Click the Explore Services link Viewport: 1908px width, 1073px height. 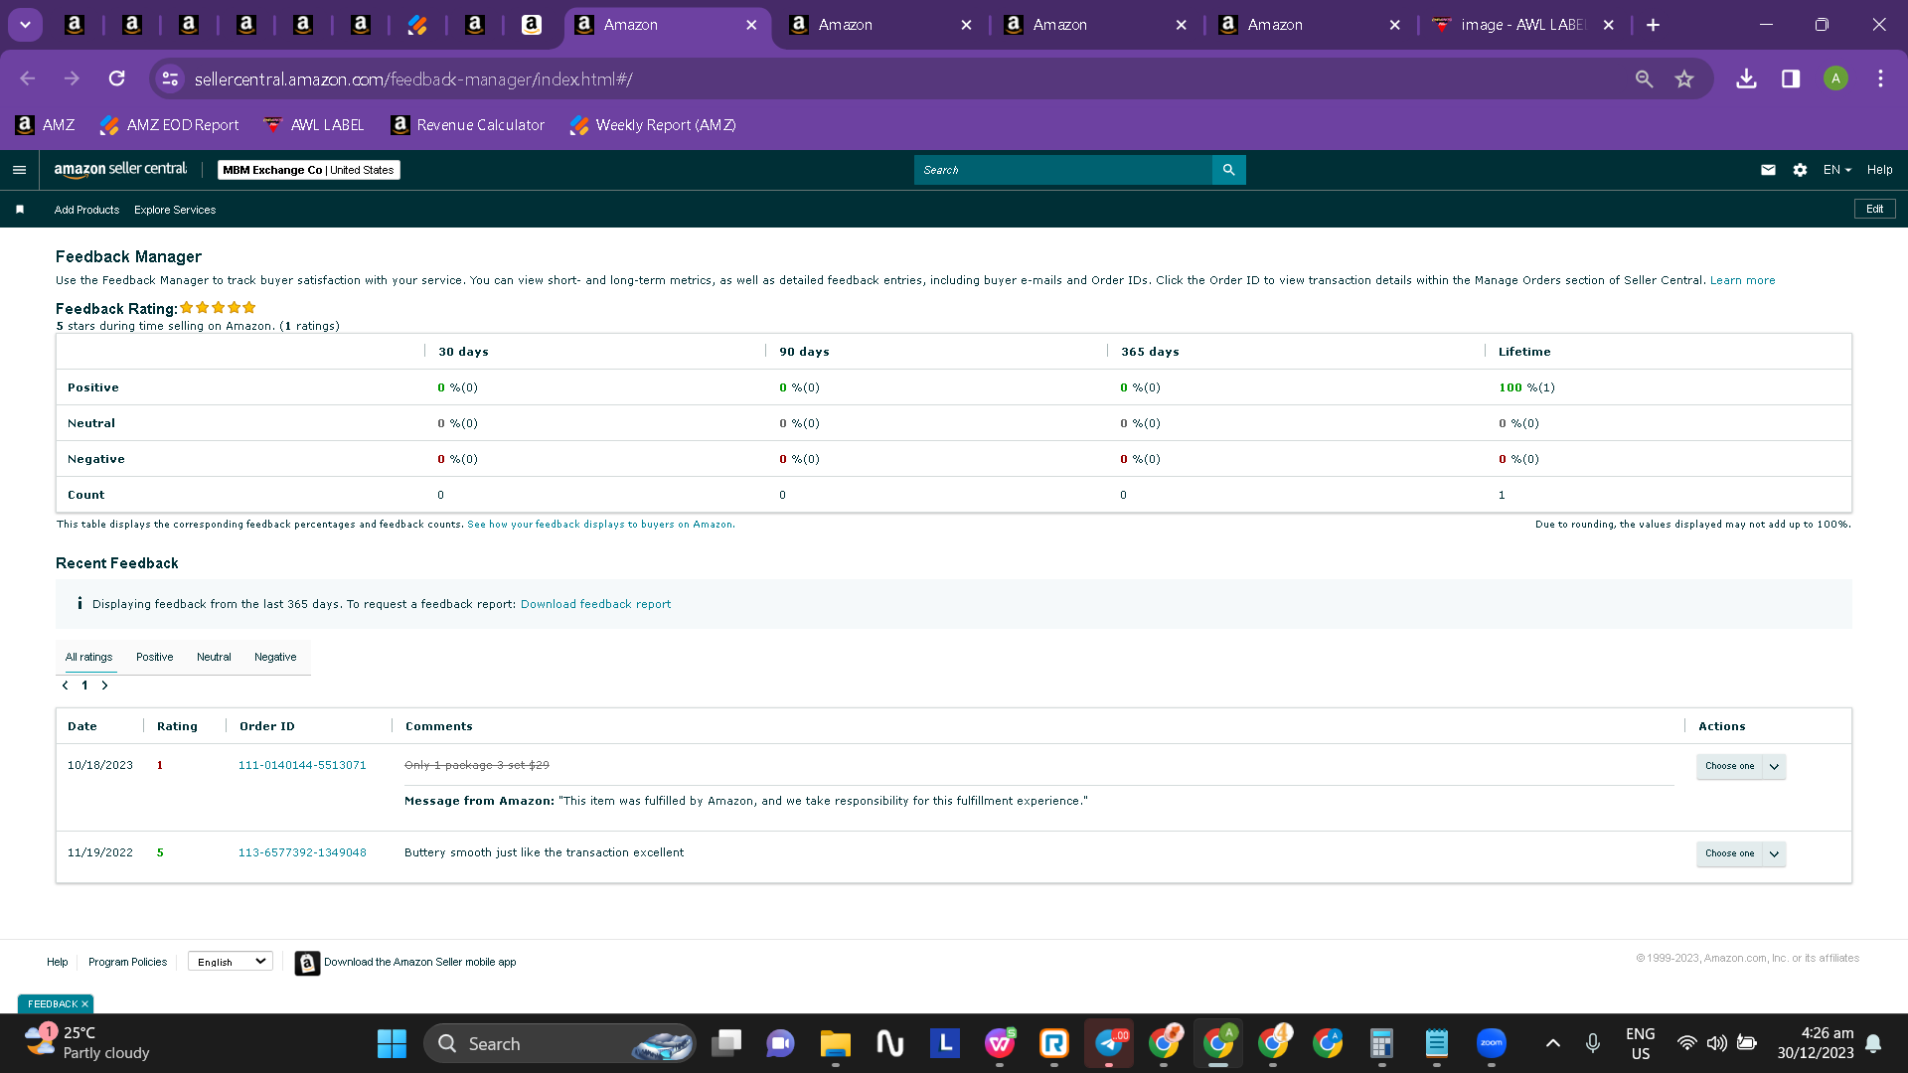click(175, 210)
